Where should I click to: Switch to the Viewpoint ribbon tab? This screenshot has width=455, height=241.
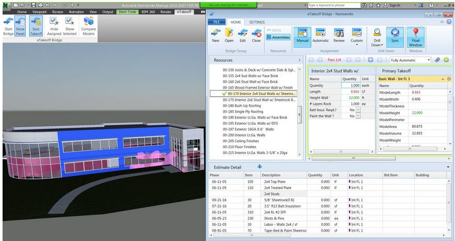pos(39,12)
